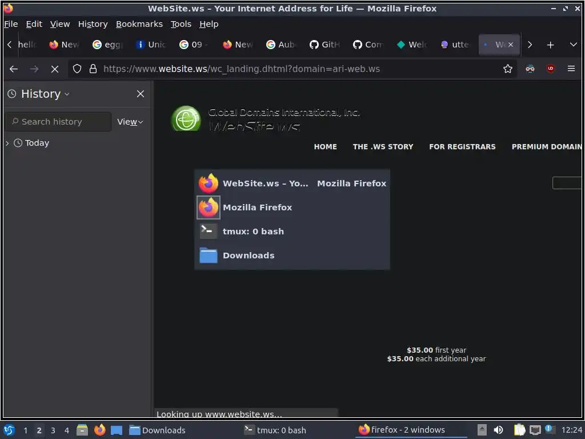This screenshot has width=585, height=439.
Task: Open the File menu
Action: [11, 24]
